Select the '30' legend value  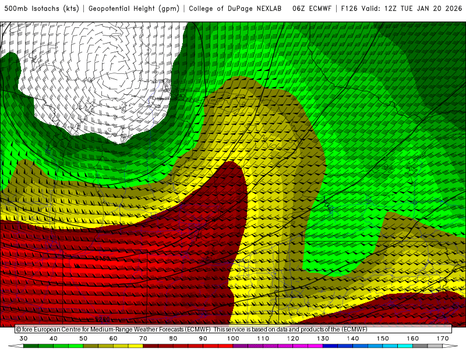[x=23, y=339]
